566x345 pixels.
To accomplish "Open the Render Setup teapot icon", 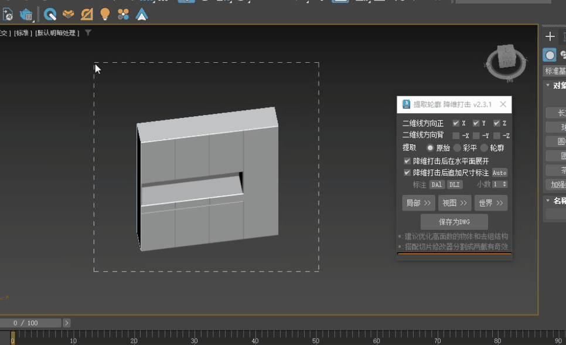I will tap(26, 15).
